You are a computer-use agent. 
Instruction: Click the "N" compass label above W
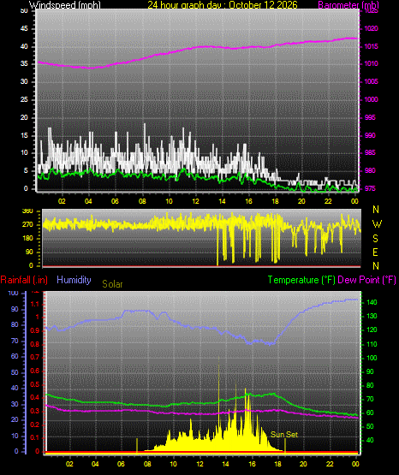coord(376,210)
